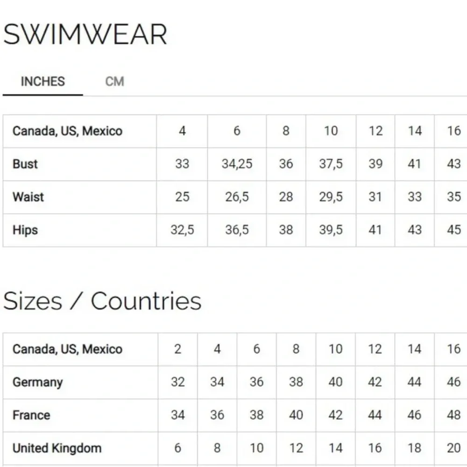The image size is (467, 467).
Task: Select Germany size 40
Action: click(334, 382)
